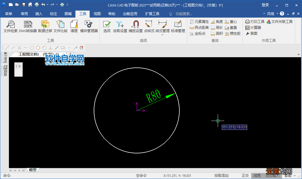The image size is (302, 179).
Task: Query 角度 angle
Action: pyautogui.click(x=217, y=22)
